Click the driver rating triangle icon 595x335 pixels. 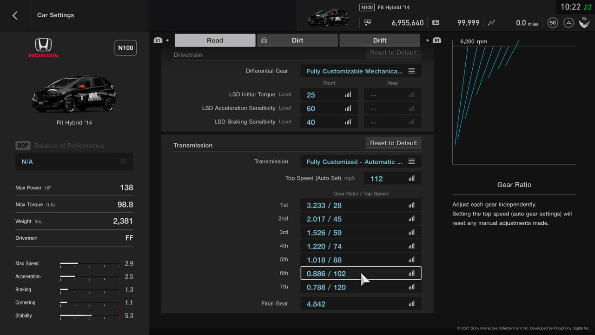(x=568, y=22)
